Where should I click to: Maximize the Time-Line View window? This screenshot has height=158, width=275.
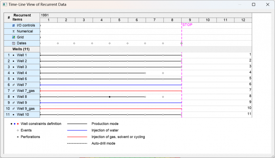point(254,5)
